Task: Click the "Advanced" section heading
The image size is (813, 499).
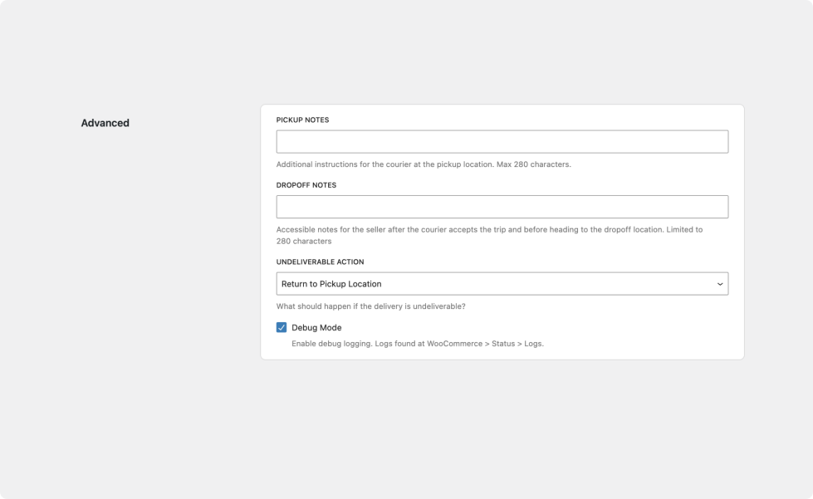Action: pos(105,123)
